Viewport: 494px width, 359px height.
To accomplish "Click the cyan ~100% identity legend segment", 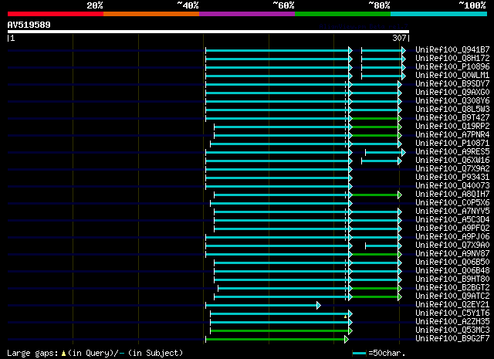I will point(439,14).
